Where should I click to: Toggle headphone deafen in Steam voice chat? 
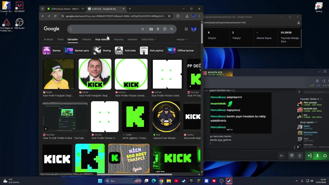point(325,156)
